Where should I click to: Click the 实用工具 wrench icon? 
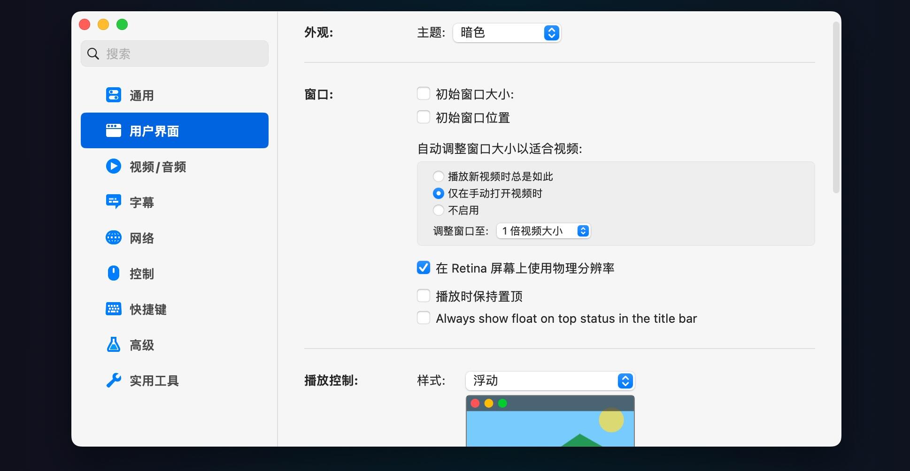click(113, 380)
